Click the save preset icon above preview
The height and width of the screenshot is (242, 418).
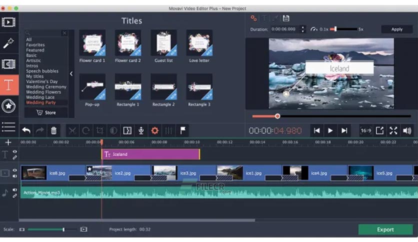286,18
